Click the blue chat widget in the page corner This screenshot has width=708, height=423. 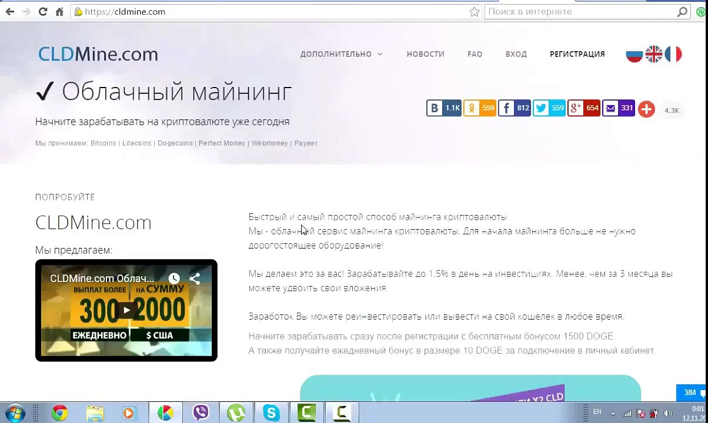click(692, 392)
